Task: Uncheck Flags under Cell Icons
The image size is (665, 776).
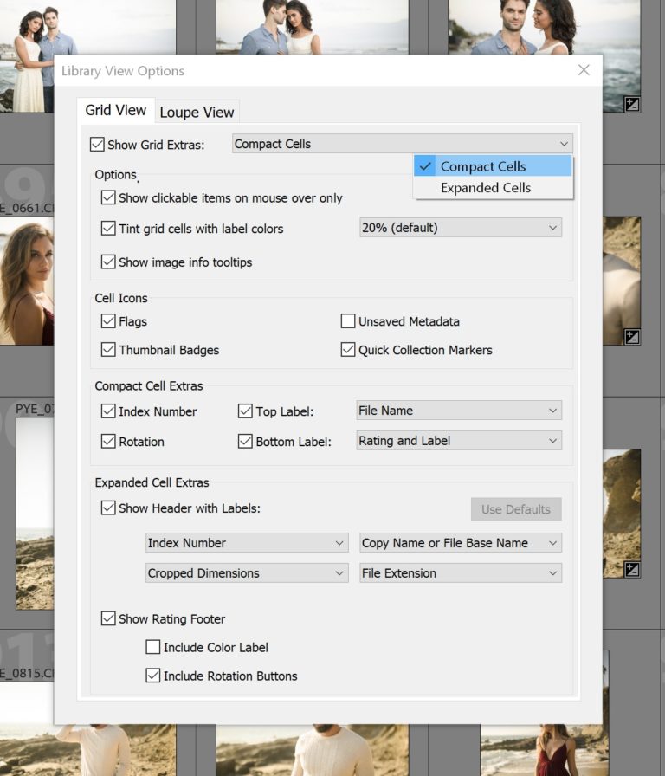Action: [x=108, y=321]
